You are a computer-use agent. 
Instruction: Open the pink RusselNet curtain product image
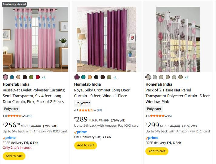tap(35, 39)
